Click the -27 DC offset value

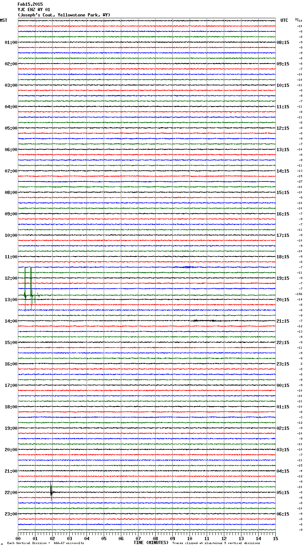coord(300,181)
